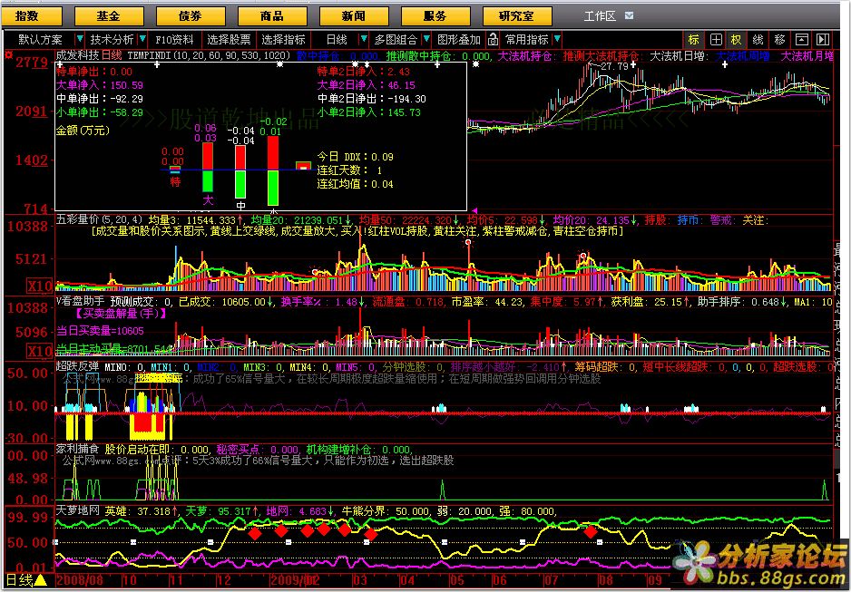Click 选择指标 to choose an indicator
This screenshot has height=592, width=851.
point(283,40)
